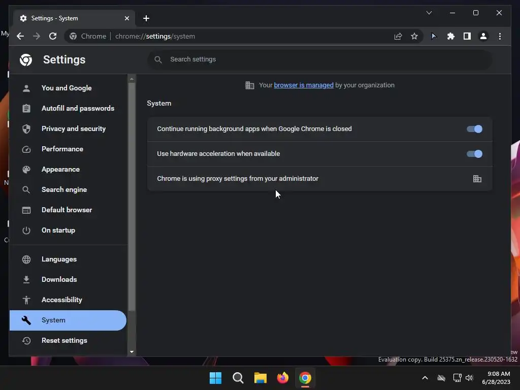
Task: Click the Chrome taskbar icon
Action: (x=305, y=378)
